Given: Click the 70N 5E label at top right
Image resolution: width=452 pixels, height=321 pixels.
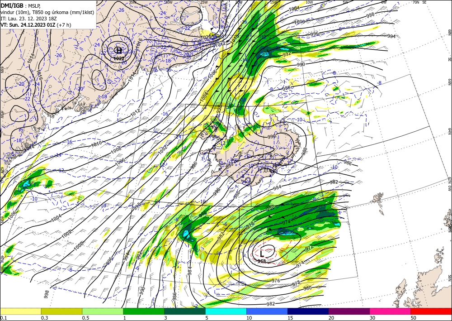Looking at the screenshot, I should point(419,2).
